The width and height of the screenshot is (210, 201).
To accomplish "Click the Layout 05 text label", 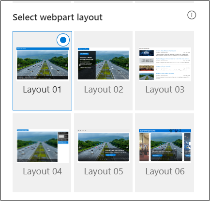I will pos(104,171).
